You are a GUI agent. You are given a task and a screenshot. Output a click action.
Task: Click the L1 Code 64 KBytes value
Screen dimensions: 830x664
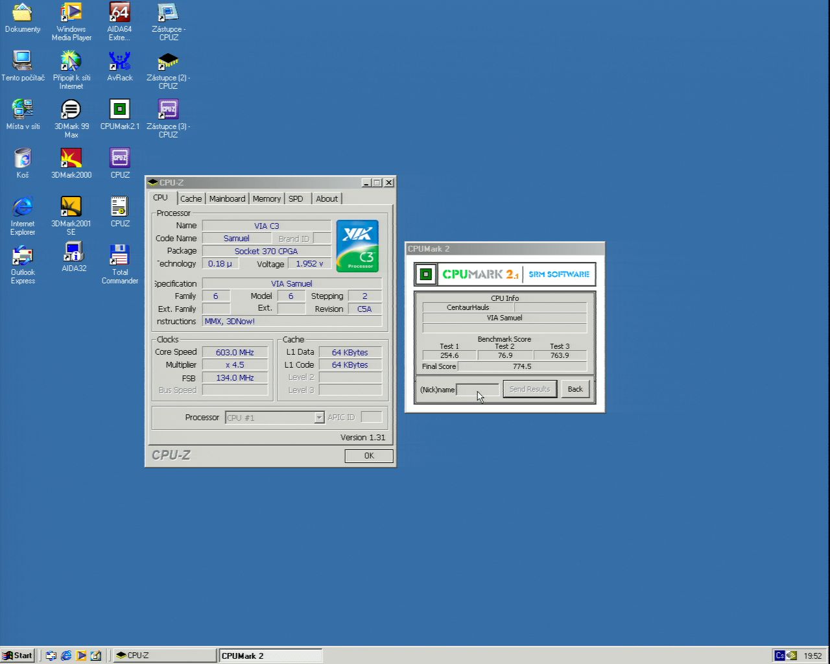pos(350,365)
